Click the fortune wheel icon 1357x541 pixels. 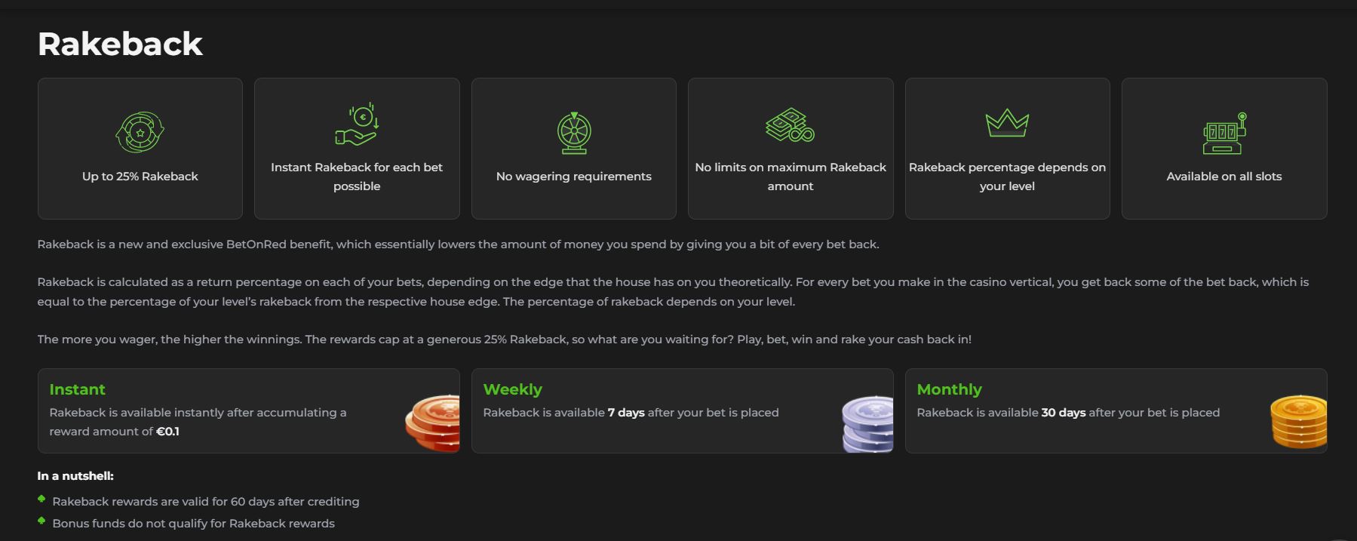[x=574, y=133]
